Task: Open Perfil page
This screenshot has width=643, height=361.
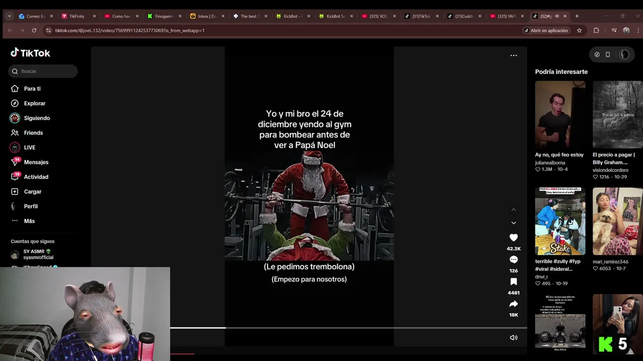Action: 31,206
